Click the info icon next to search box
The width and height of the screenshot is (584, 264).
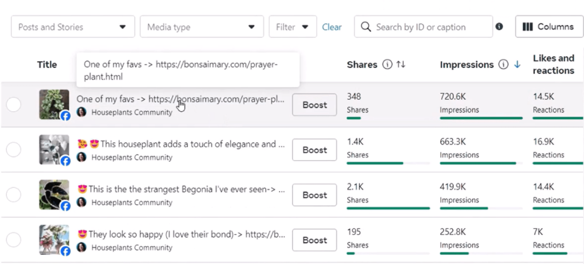499,26
